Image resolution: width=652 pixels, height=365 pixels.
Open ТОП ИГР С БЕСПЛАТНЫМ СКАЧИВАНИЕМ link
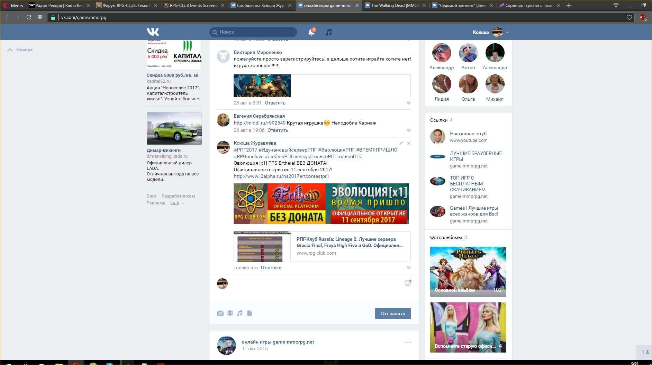pyautogui.click(x=468, y=184)
